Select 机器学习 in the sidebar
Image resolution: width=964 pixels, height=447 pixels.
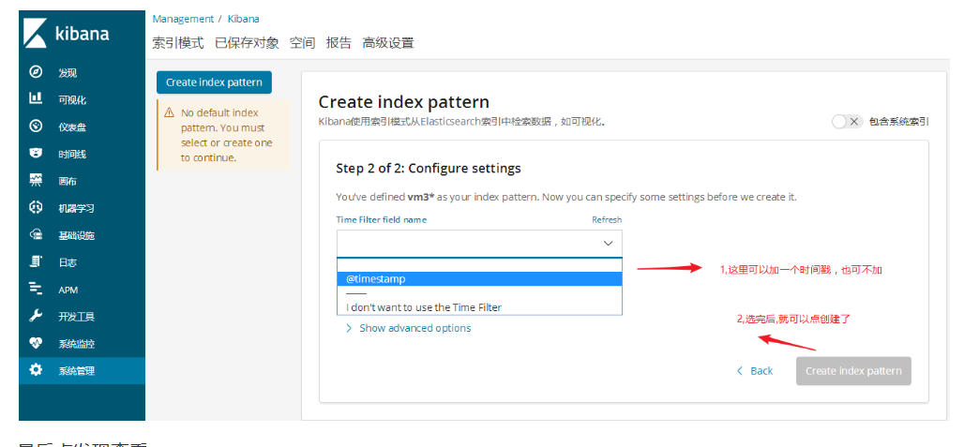76,209
